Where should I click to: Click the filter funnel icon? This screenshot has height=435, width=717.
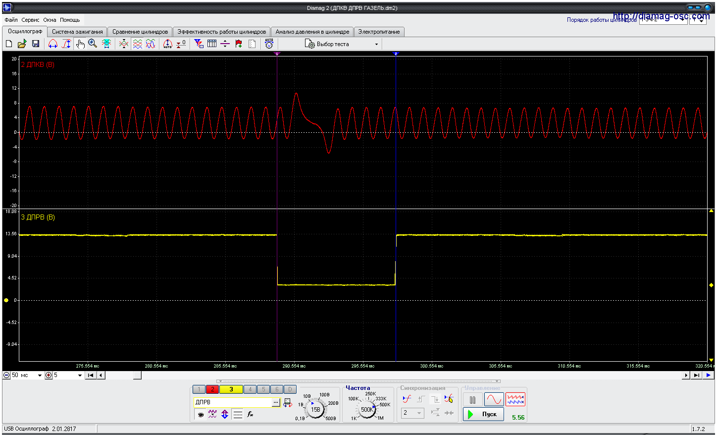click(199, 44)
